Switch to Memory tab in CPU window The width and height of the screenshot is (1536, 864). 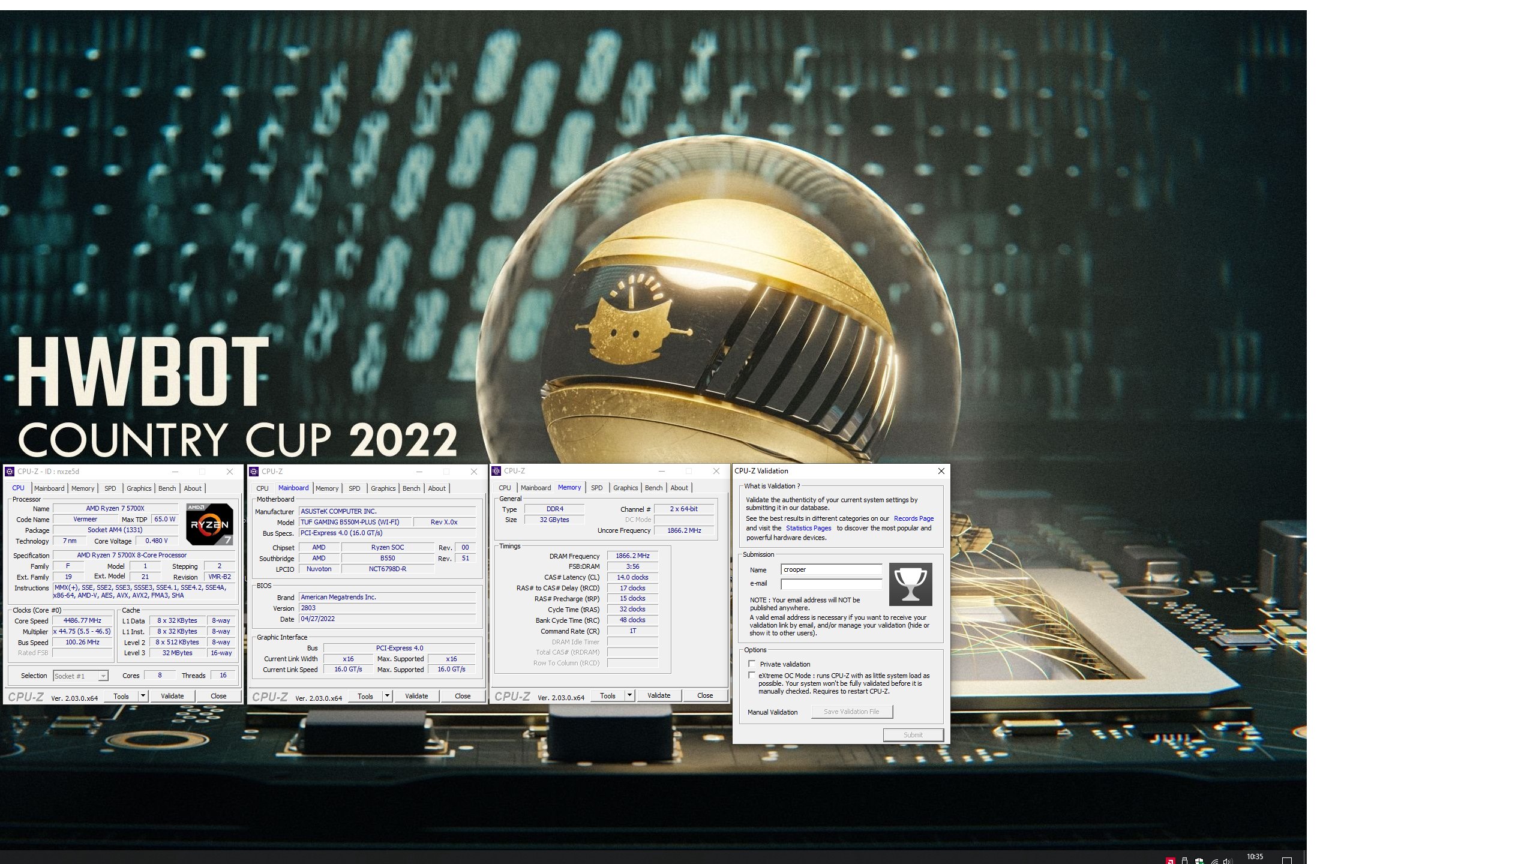(83, 488)
